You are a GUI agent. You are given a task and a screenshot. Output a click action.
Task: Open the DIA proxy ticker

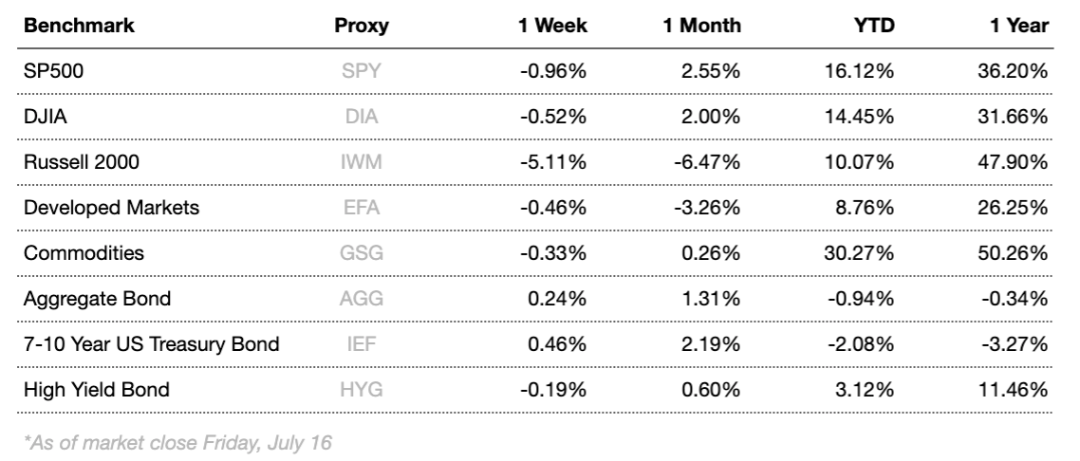tap(362, 117)
